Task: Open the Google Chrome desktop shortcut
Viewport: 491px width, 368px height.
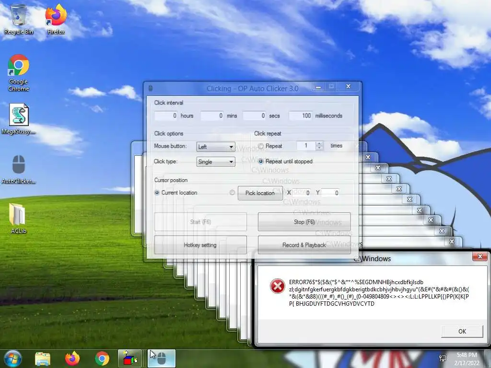Action: click(x=19, y=73)
